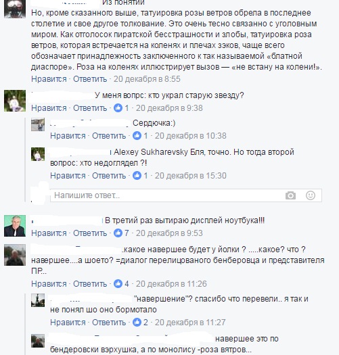
Task: Open the timestamp 20 декабря в 9:53
Action: [x=169, y=233]
